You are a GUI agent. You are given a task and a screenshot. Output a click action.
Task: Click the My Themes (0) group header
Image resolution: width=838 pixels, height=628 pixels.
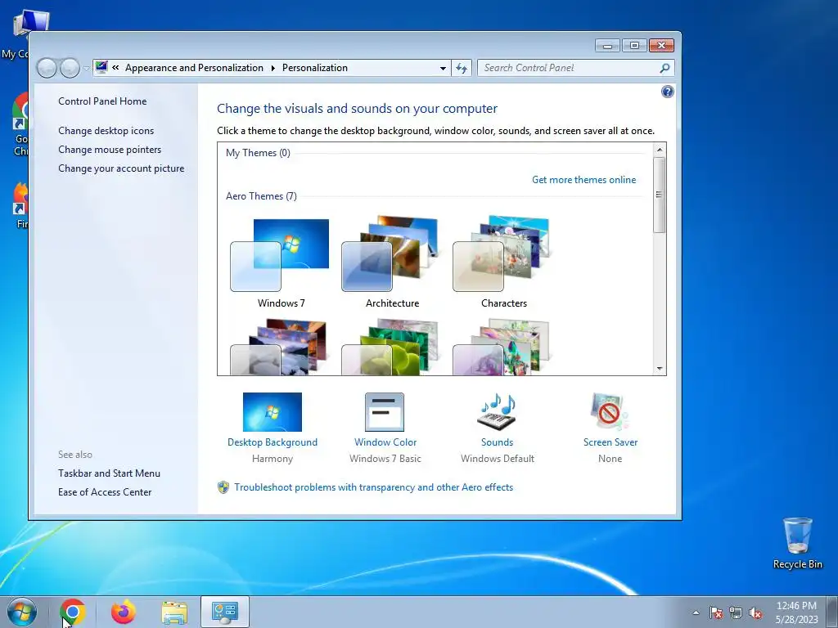point(258,153)
